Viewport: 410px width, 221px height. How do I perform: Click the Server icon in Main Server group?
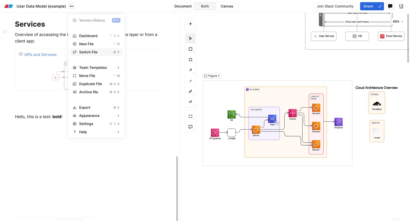coord(256,130)
